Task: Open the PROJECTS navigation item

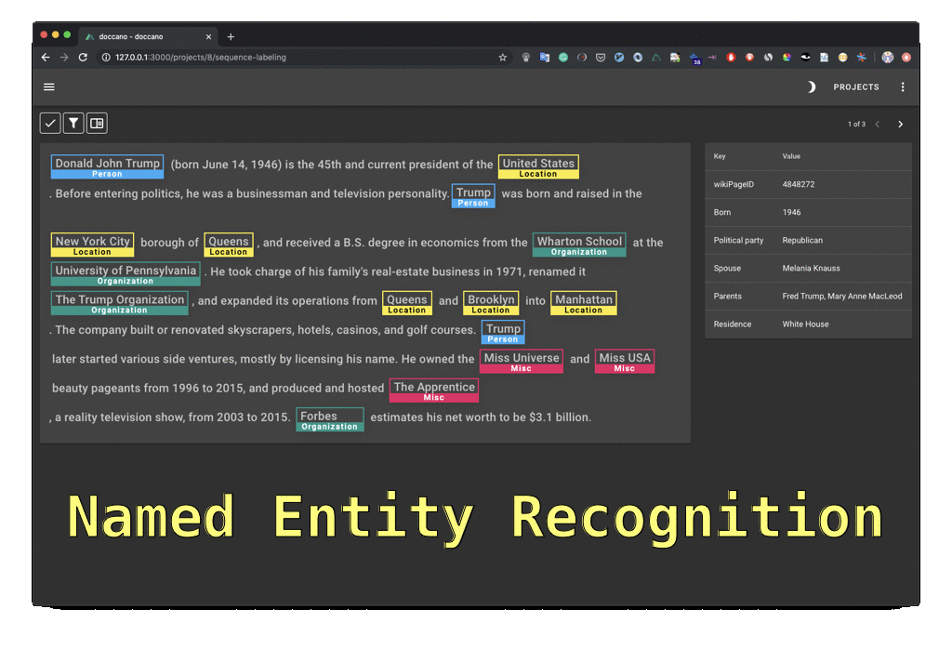Action: click(x=855, y=86)
